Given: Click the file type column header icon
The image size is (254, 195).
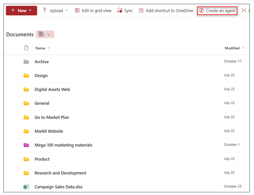Looking at the screenshot, I should coord(26,48).
